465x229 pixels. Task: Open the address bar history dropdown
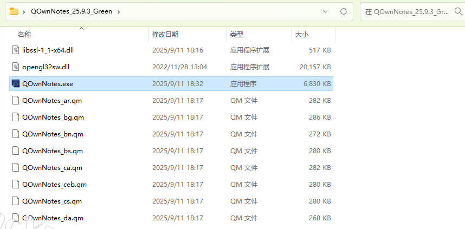325,11
